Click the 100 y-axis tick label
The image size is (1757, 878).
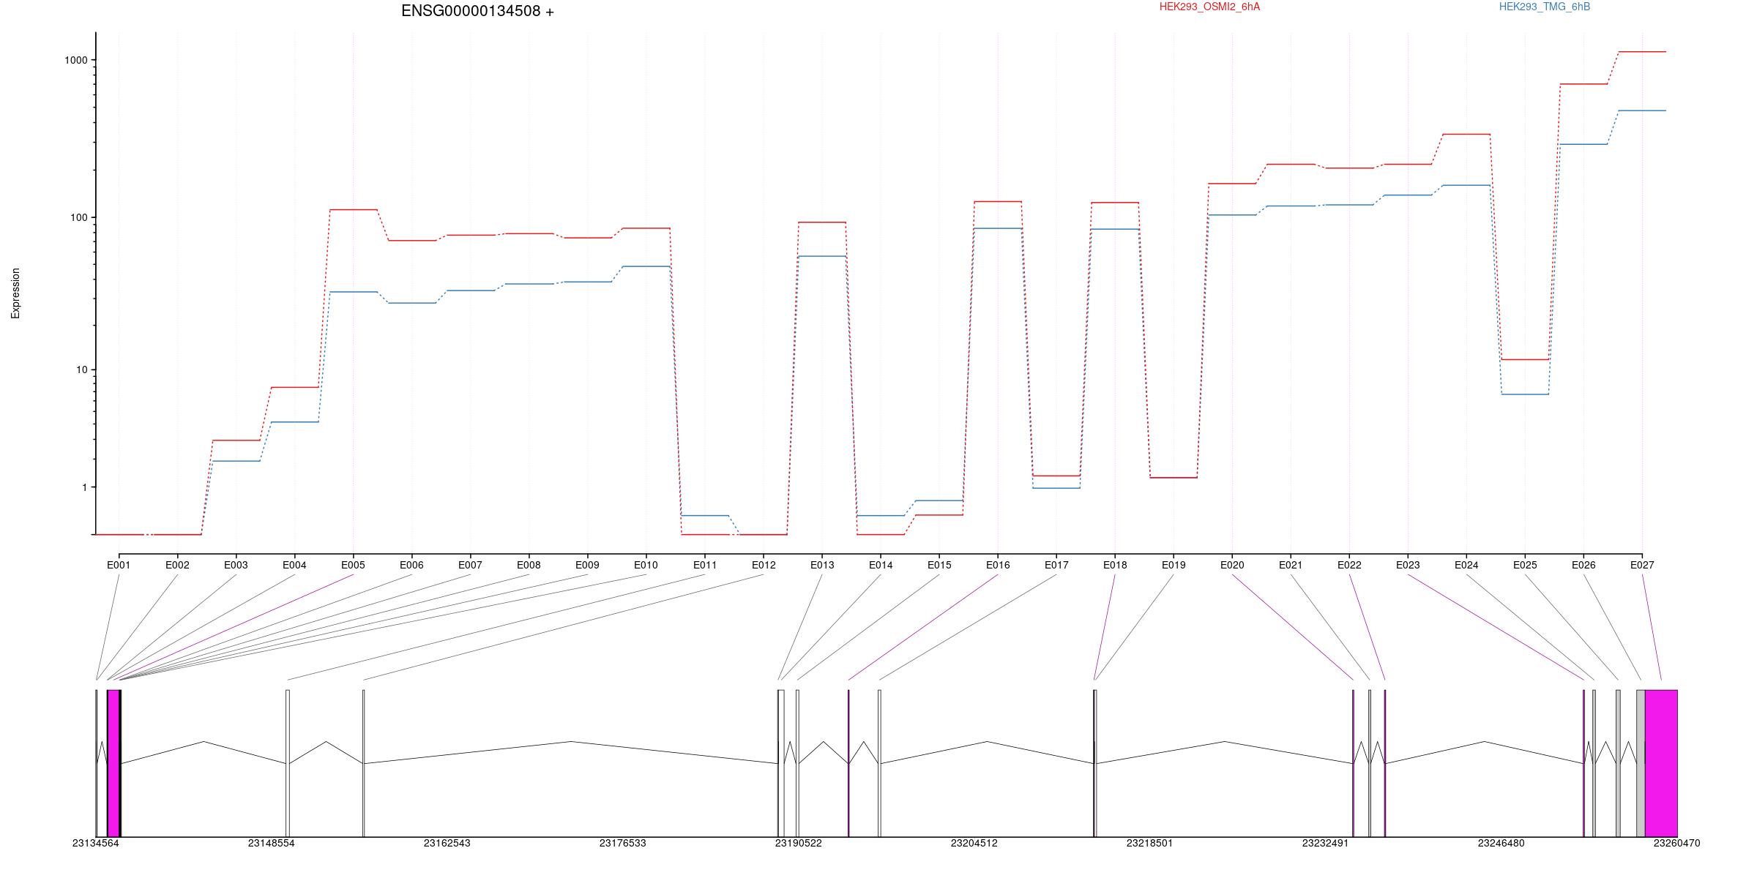79,217
